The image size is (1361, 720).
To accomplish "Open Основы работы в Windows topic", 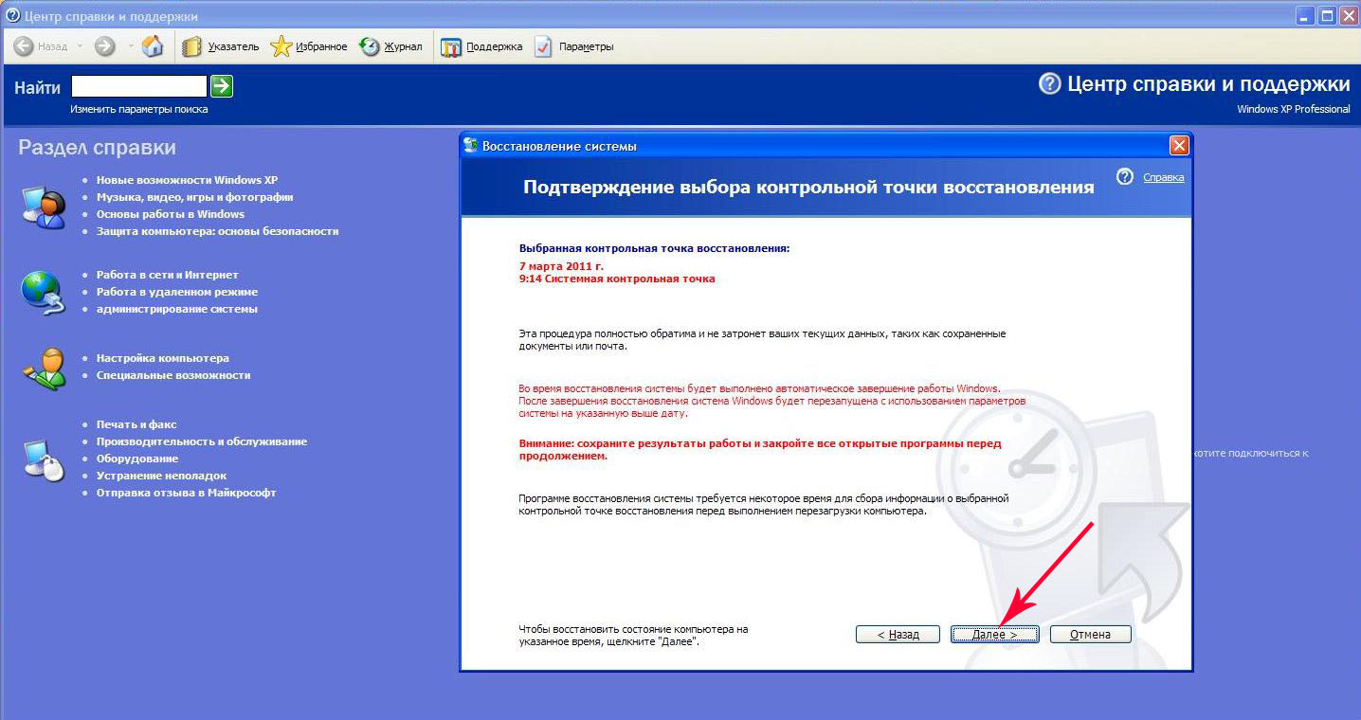I will click(x=171, y=214).
